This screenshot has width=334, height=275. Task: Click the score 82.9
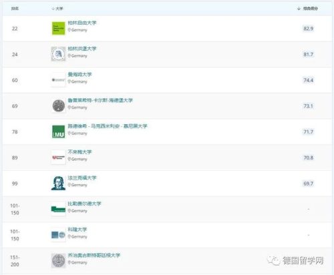(x=309, y=29)
